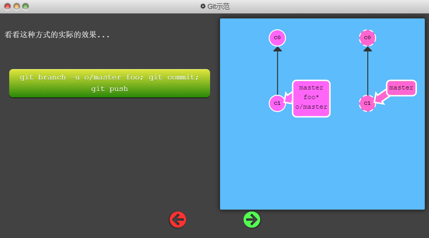Select the local c1 commit node
The image size is (429, 238).
pos(277,103)
